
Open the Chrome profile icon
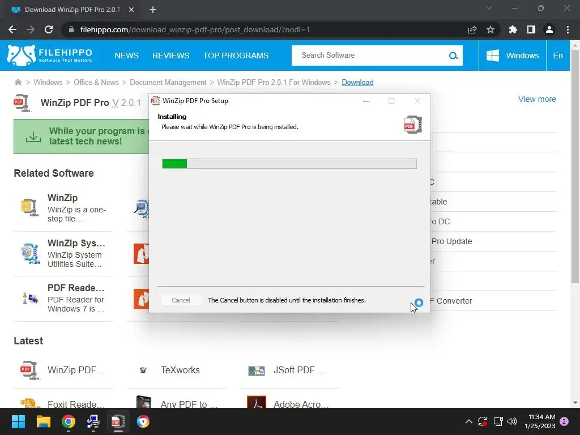[x=549, y=29]
